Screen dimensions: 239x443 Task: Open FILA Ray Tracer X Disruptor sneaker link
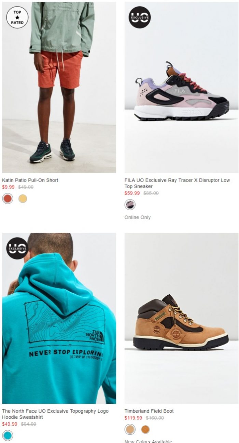[x=177, y=183]
